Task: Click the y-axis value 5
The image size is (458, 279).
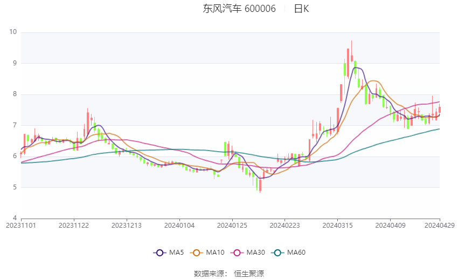Action: click(15, 187)
